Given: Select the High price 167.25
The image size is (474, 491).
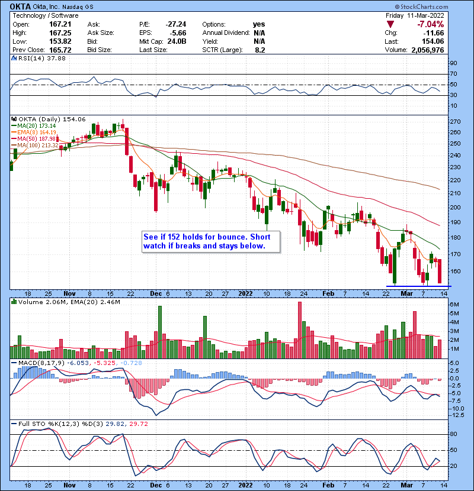Looking at the screenshot, I should click(x=60, y=33).
